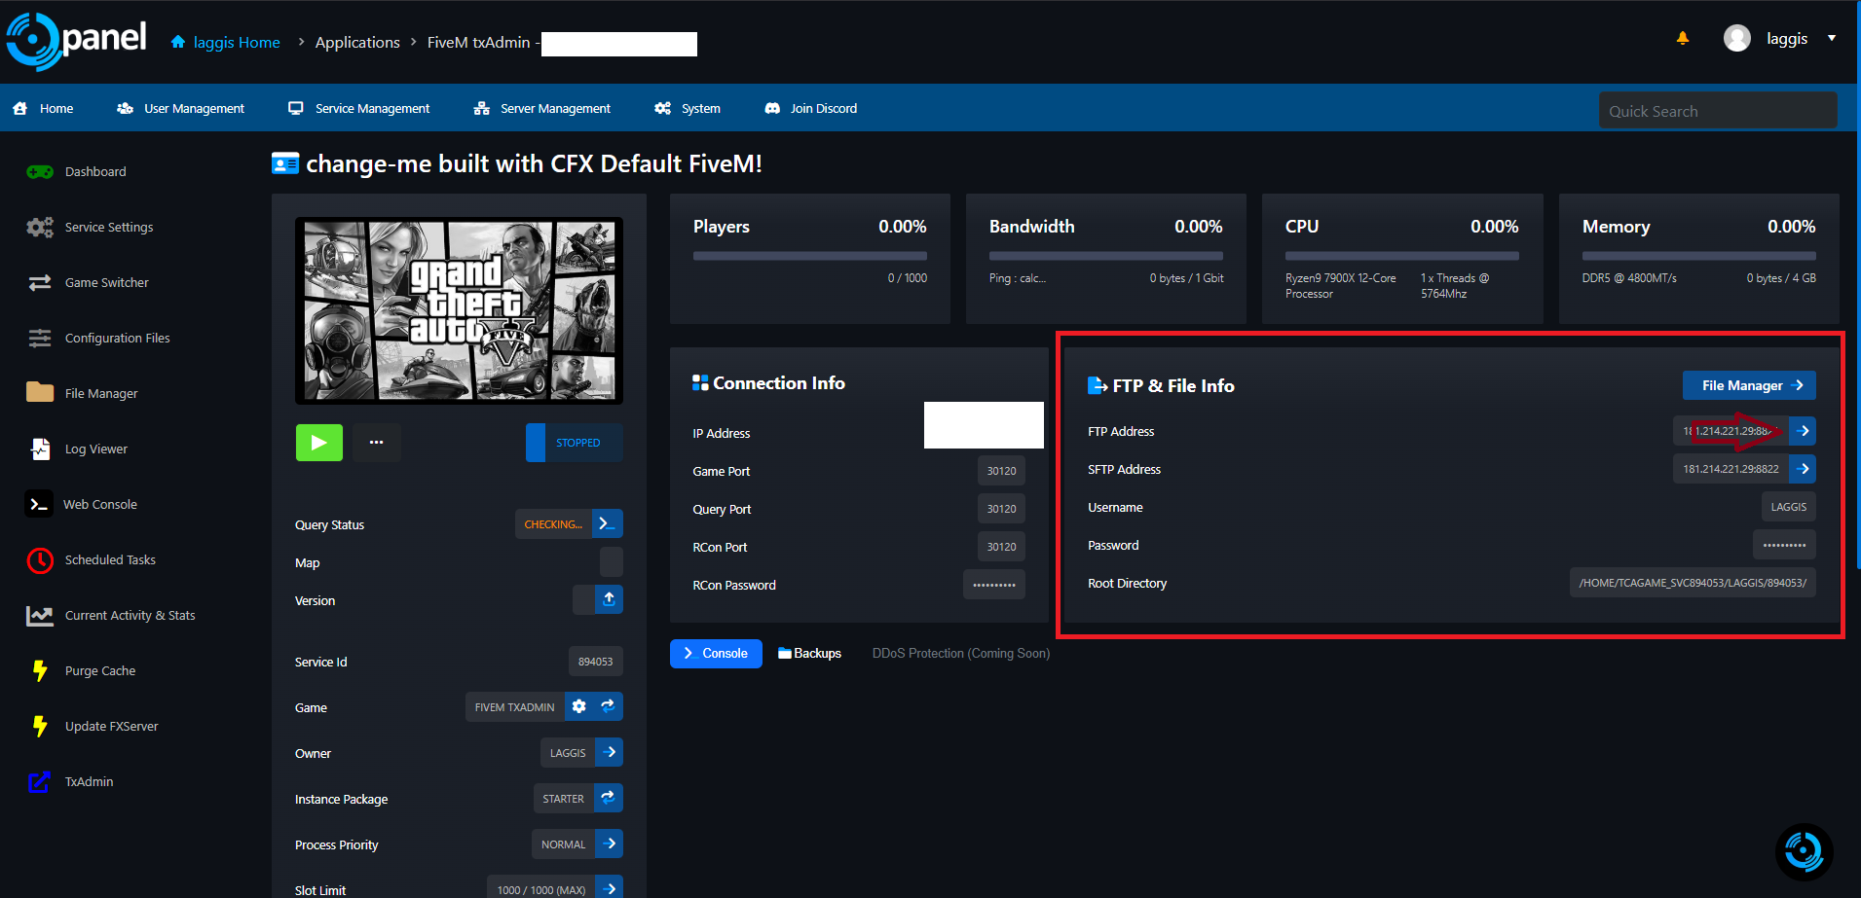Switch to the Console tab
Image resolution: width=1861 pixels, height=898 pixels.
click(x=716, y=654)
